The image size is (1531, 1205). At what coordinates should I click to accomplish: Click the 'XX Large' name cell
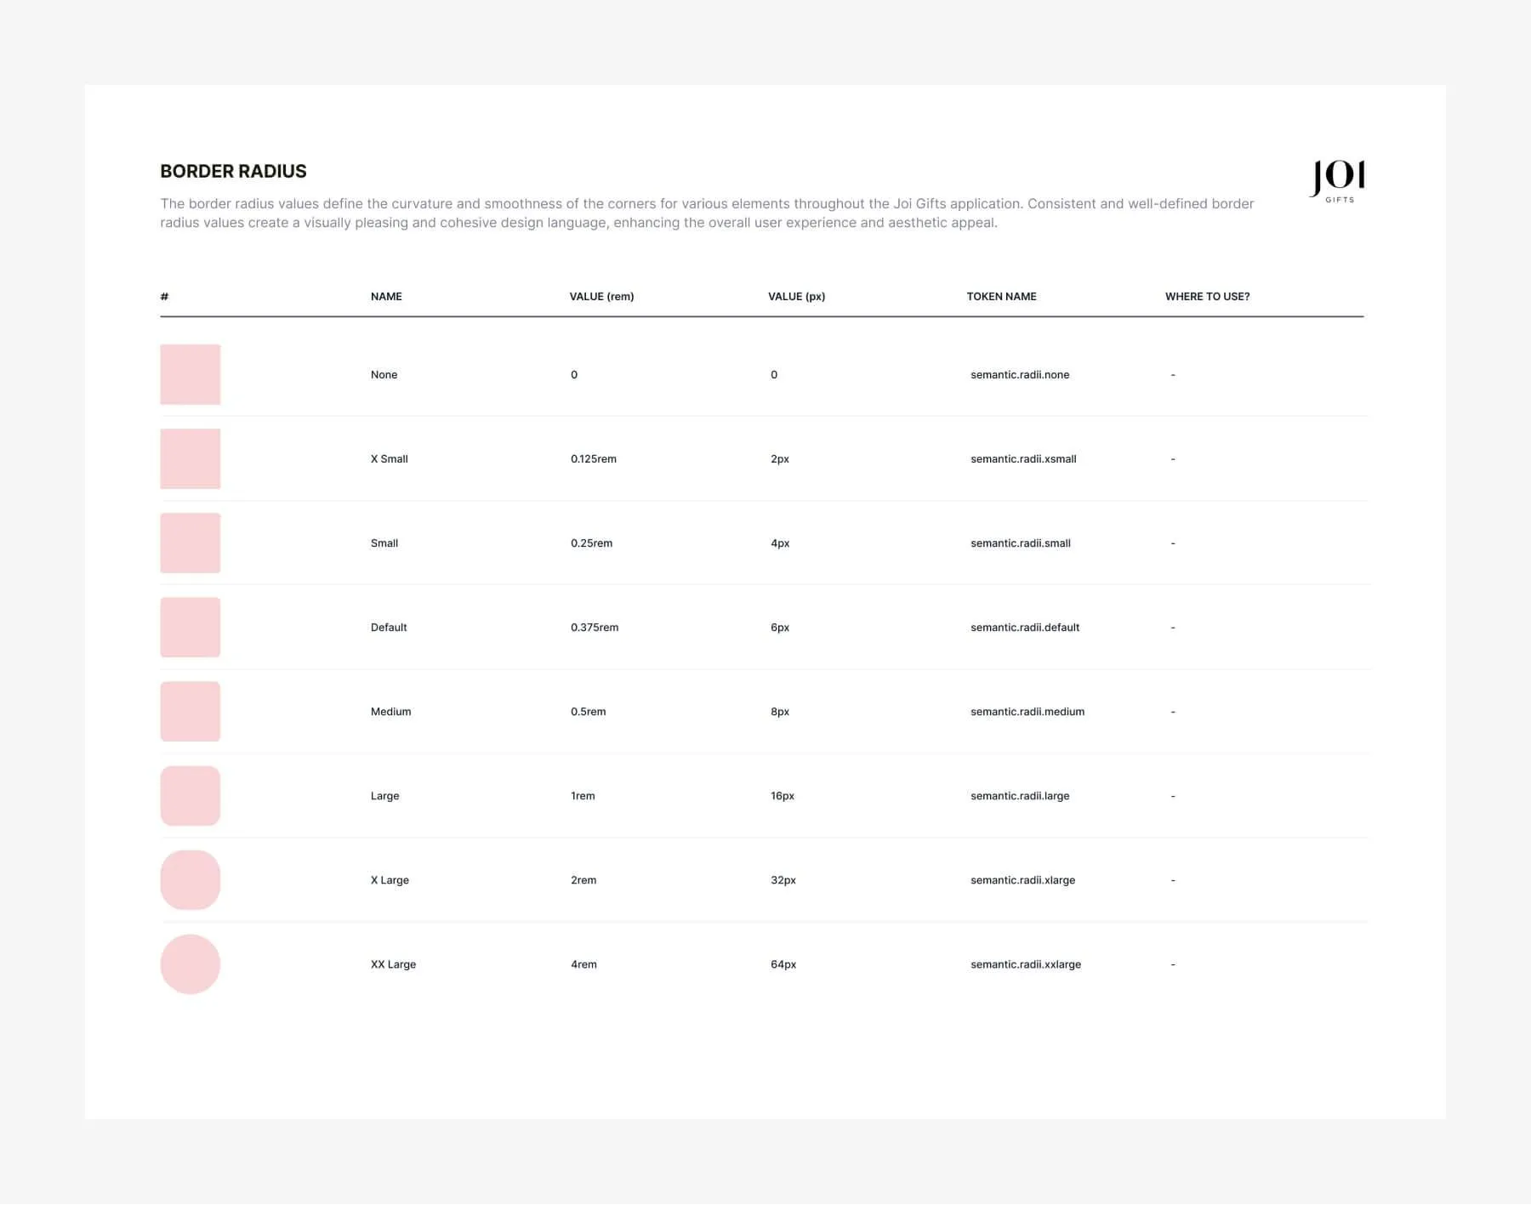click(393, 963)
